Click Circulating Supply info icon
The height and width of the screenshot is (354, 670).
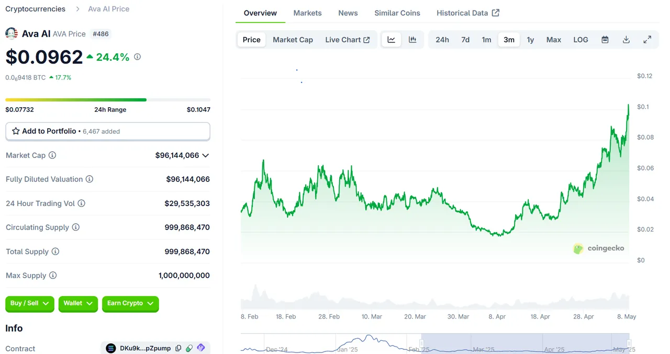tap(76, 227)
